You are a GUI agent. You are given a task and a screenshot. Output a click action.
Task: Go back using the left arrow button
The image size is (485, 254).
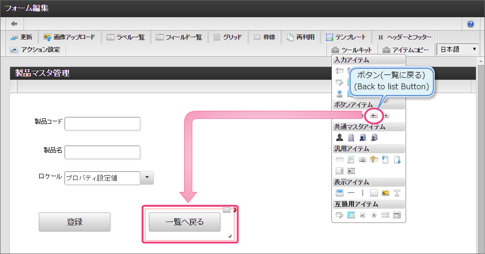point(14,24)
